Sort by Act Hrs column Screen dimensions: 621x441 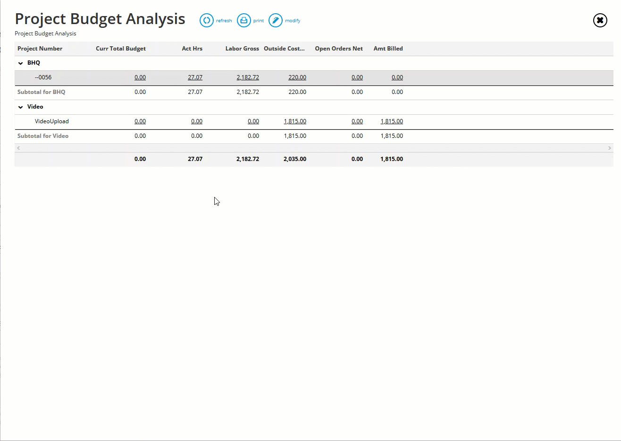tap(192, 49)
